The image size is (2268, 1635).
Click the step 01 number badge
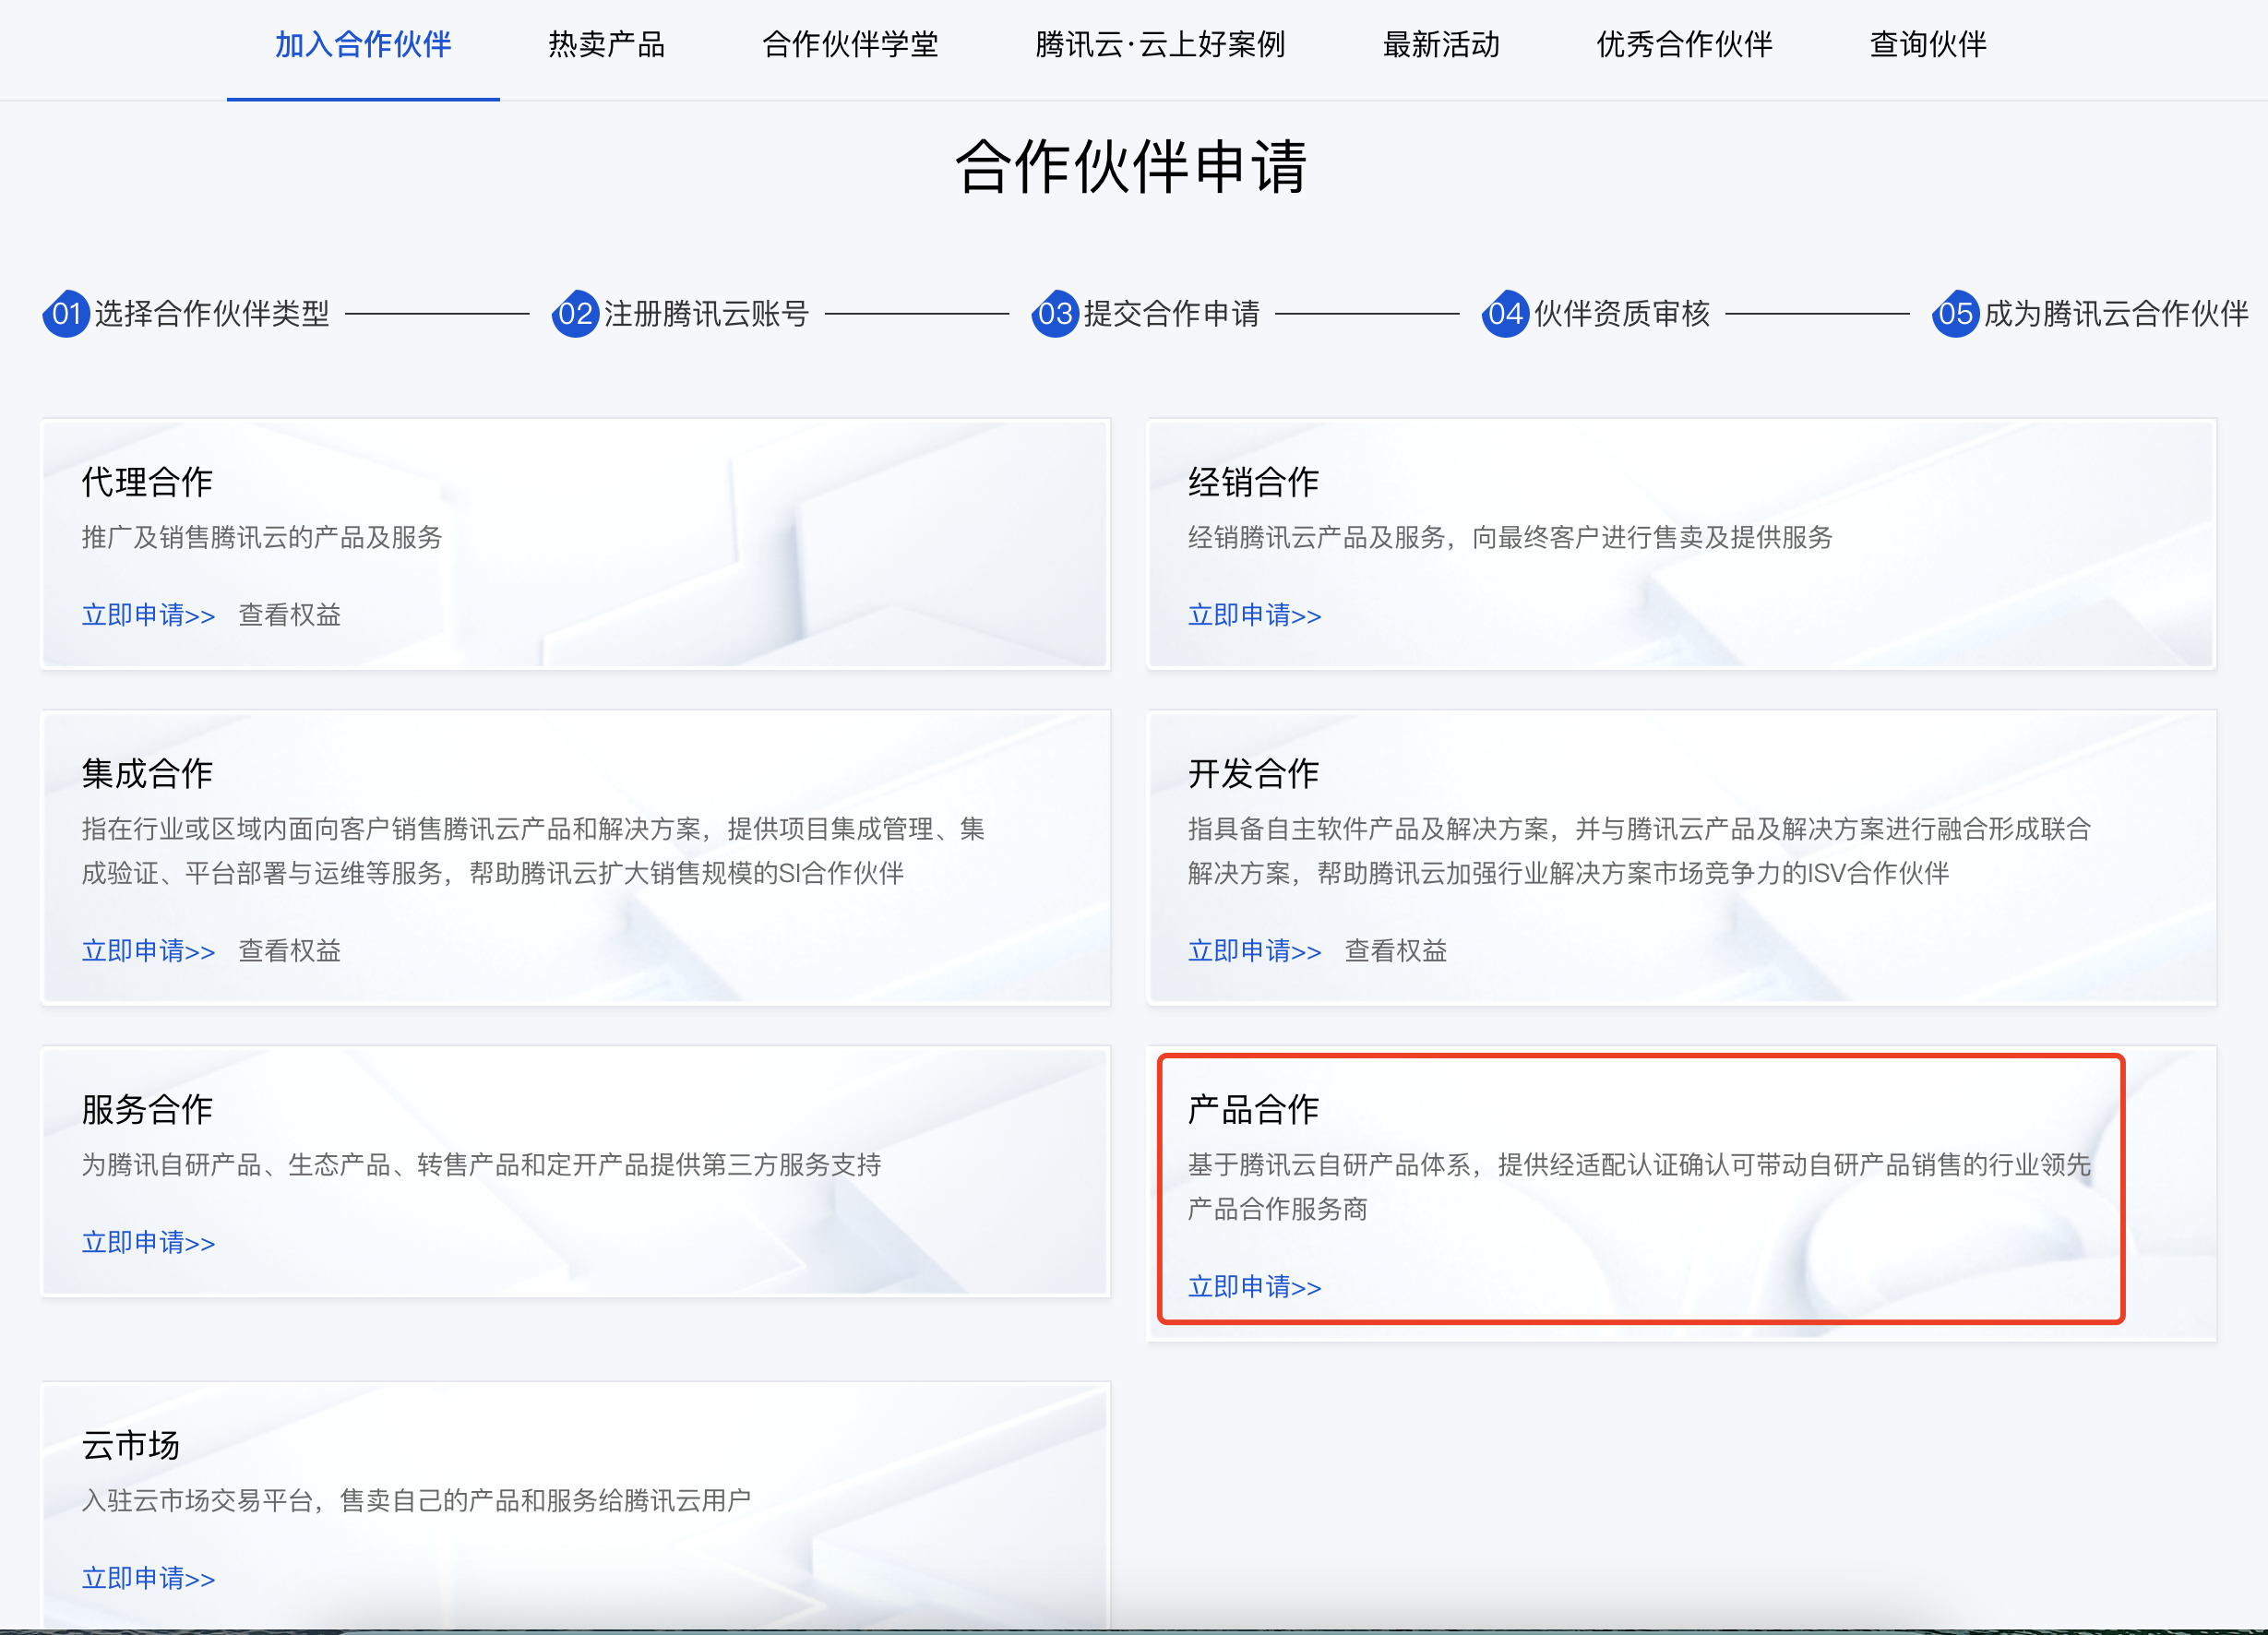66,314
